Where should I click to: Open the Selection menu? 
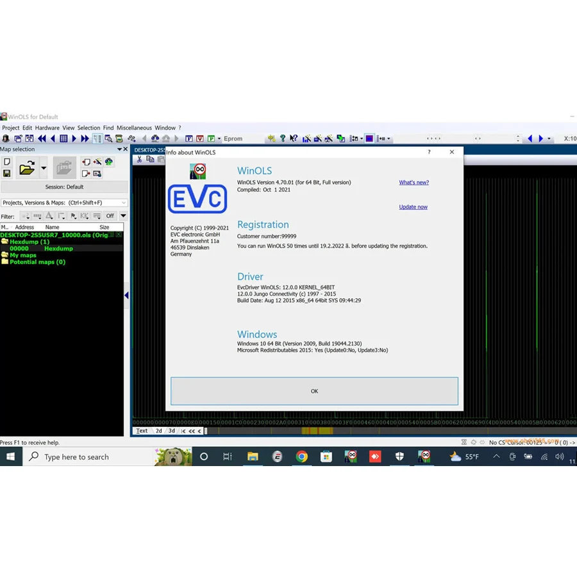pyautogui.click(x=88, y=128)
